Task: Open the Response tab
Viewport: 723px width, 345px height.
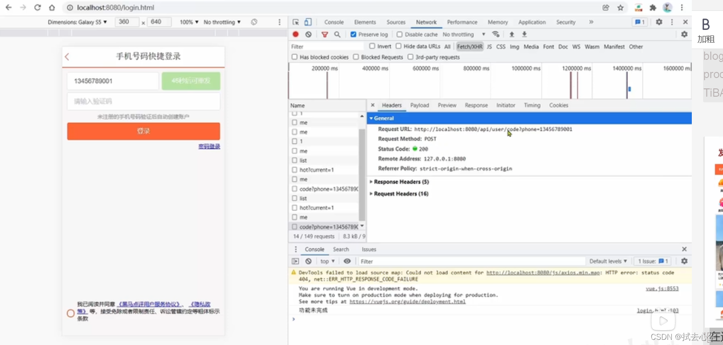Action: 476,105
